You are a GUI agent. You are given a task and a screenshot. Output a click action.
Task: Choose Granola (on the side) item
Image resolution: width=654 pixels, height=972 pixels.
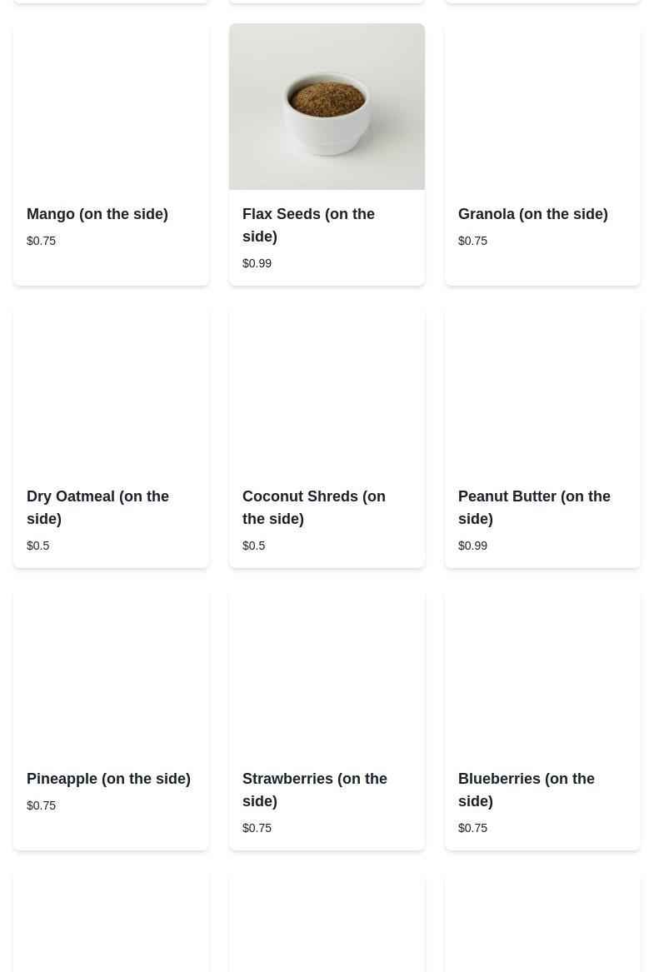(x=533, y=214)
